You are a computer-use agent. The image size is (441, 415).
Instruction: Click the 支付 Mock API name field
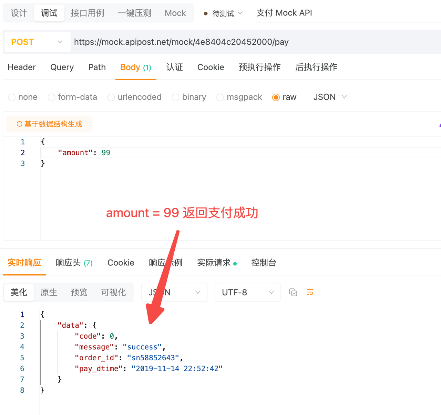point(349,13)
